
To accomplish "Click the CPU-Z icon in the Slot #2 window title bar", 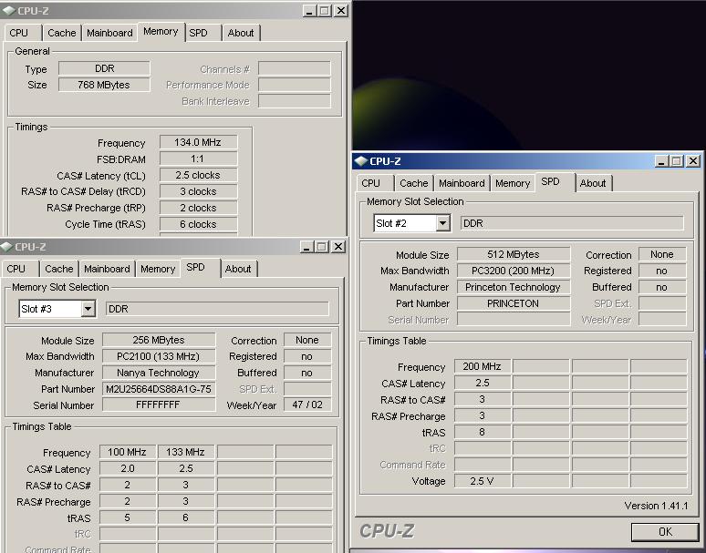I will point(360,161).
